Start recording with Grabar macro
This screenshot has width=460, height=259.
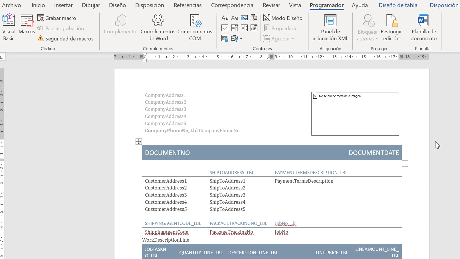click(x=57, y=18)
